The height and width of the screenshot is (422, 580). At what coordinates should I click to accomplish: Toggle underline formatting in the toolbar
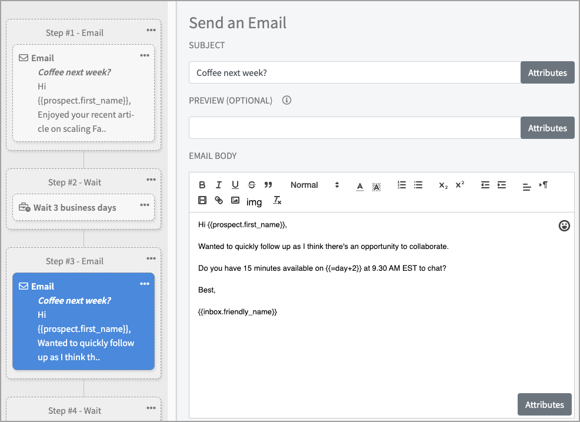235,185
